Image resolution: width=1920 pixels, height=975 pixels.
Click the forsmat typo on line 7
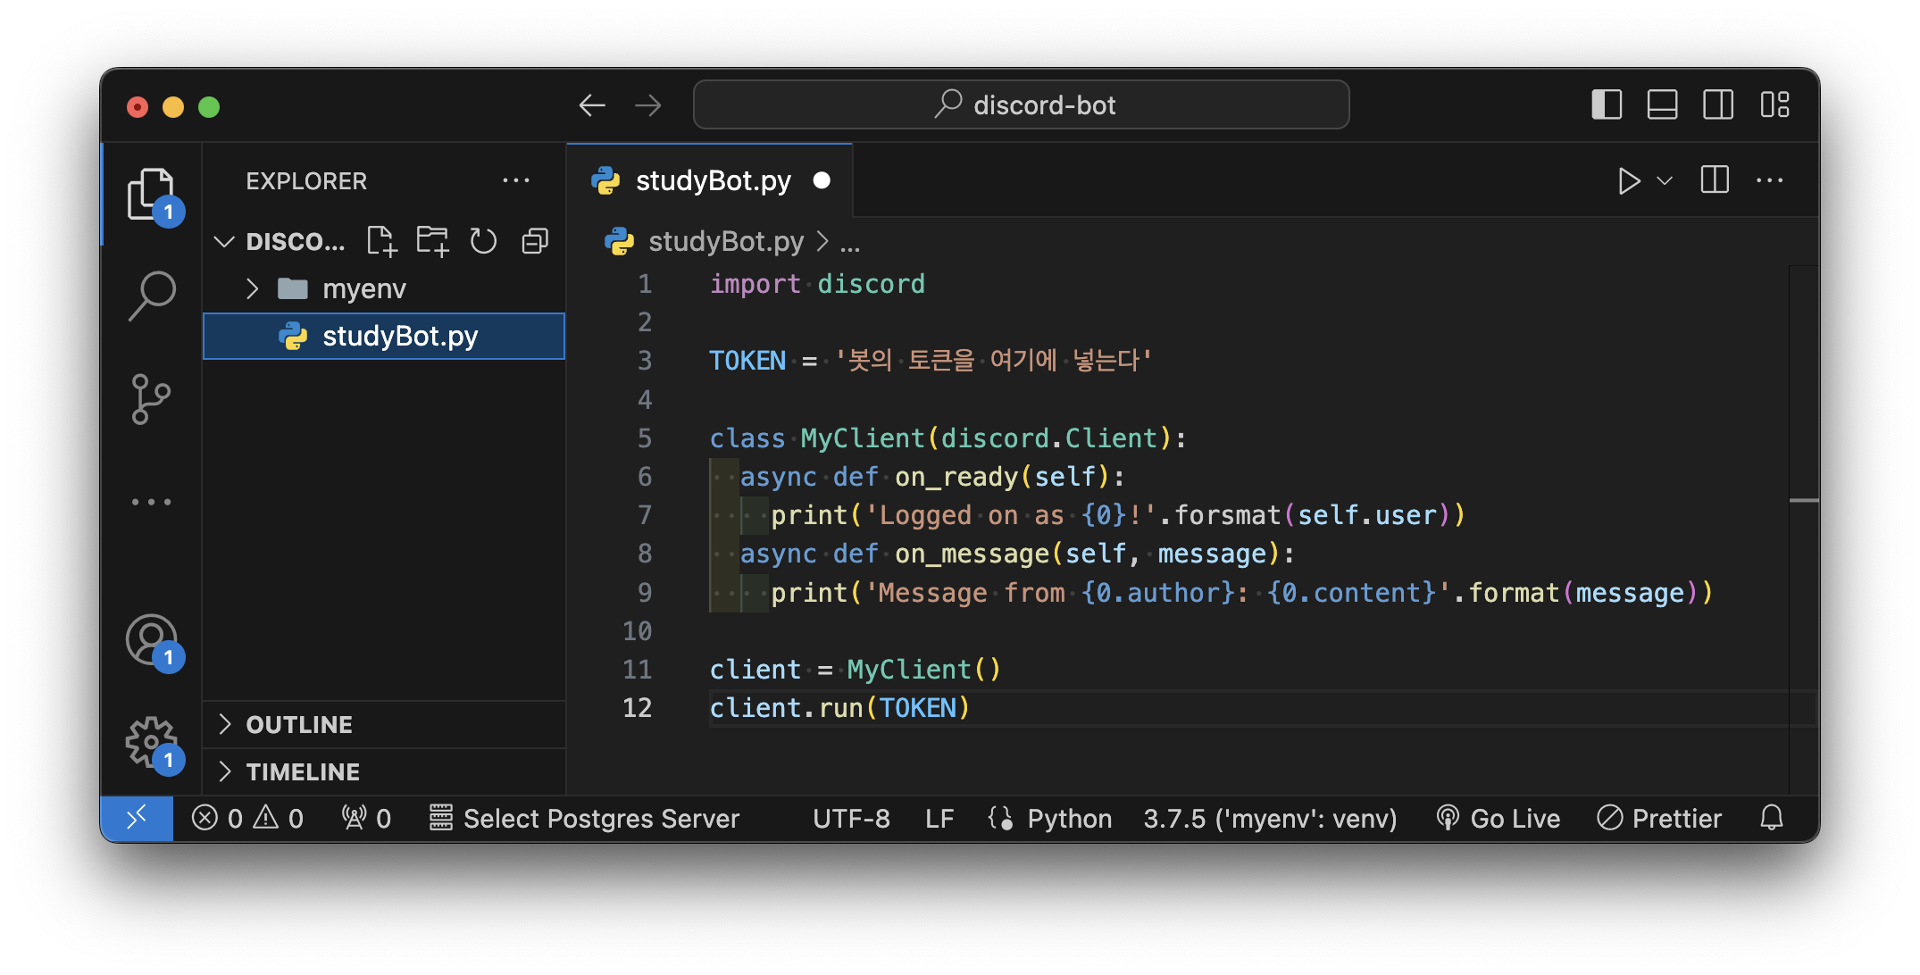(1228, 515)
